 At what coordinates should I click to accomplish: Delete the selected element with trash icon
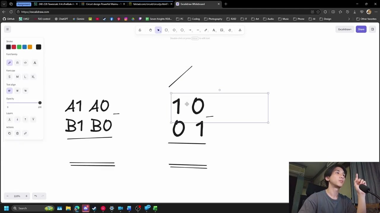[17, 133]
